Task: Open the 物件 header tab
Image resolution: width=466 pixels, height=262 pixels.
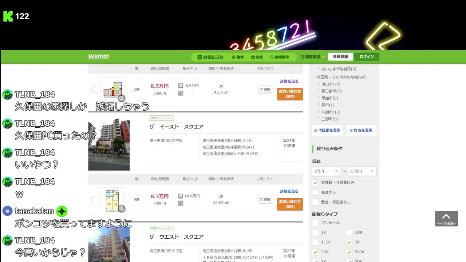Action: click(x=237, y=57)
